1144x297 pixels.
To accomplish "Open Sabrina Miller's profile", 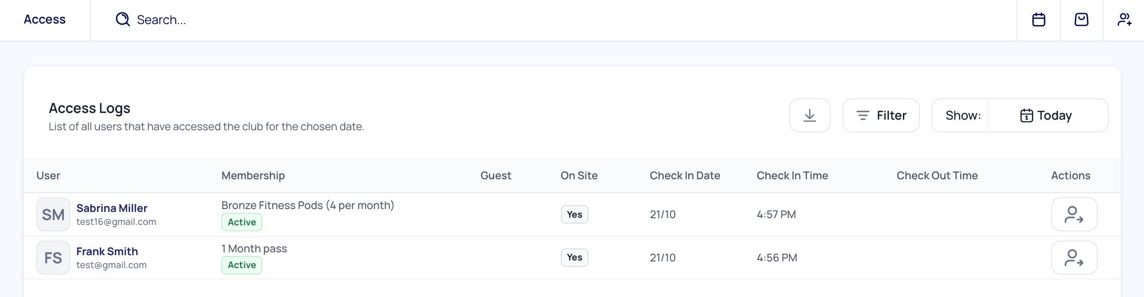I will coord(112,208).
